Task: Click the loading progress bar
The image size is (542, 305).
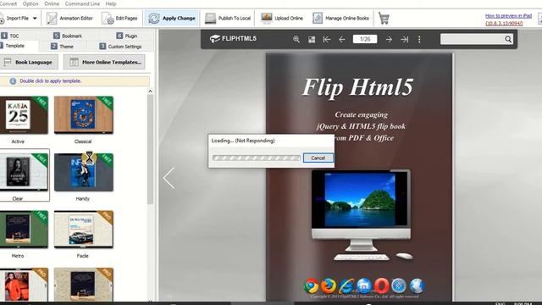Action: click(257, 158)
